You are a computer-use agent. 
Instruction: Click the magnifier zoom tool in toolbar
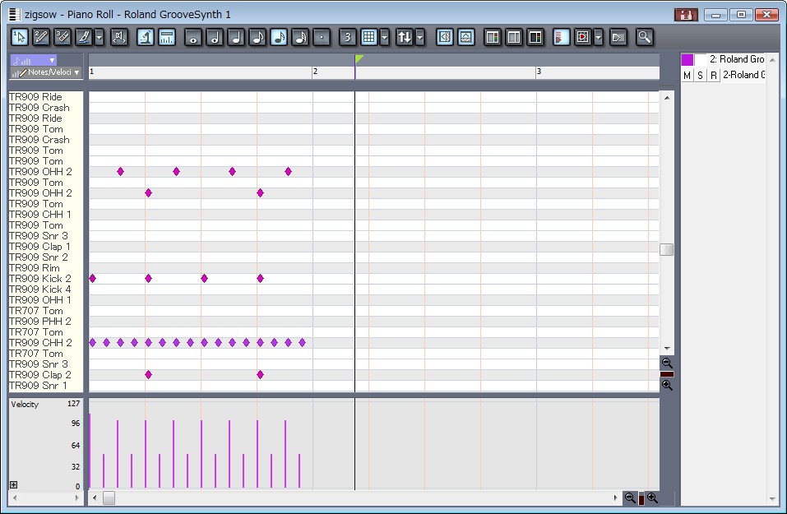click(644, 37)
